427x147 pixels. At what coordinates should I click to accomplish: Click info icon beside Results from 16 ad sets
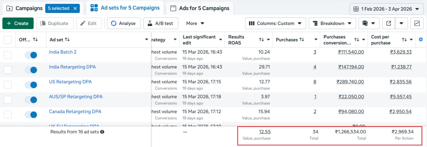pyautogui.click(x=102, y=132)
